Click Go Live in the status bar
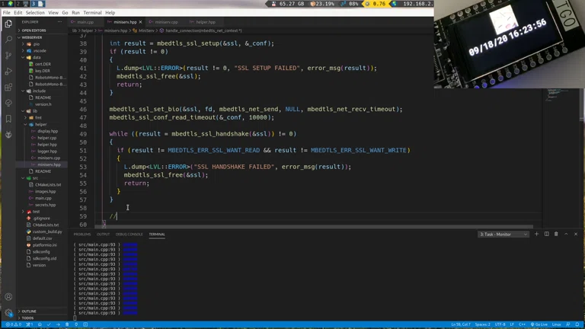The image size is (585, 329). pos(540,324)
